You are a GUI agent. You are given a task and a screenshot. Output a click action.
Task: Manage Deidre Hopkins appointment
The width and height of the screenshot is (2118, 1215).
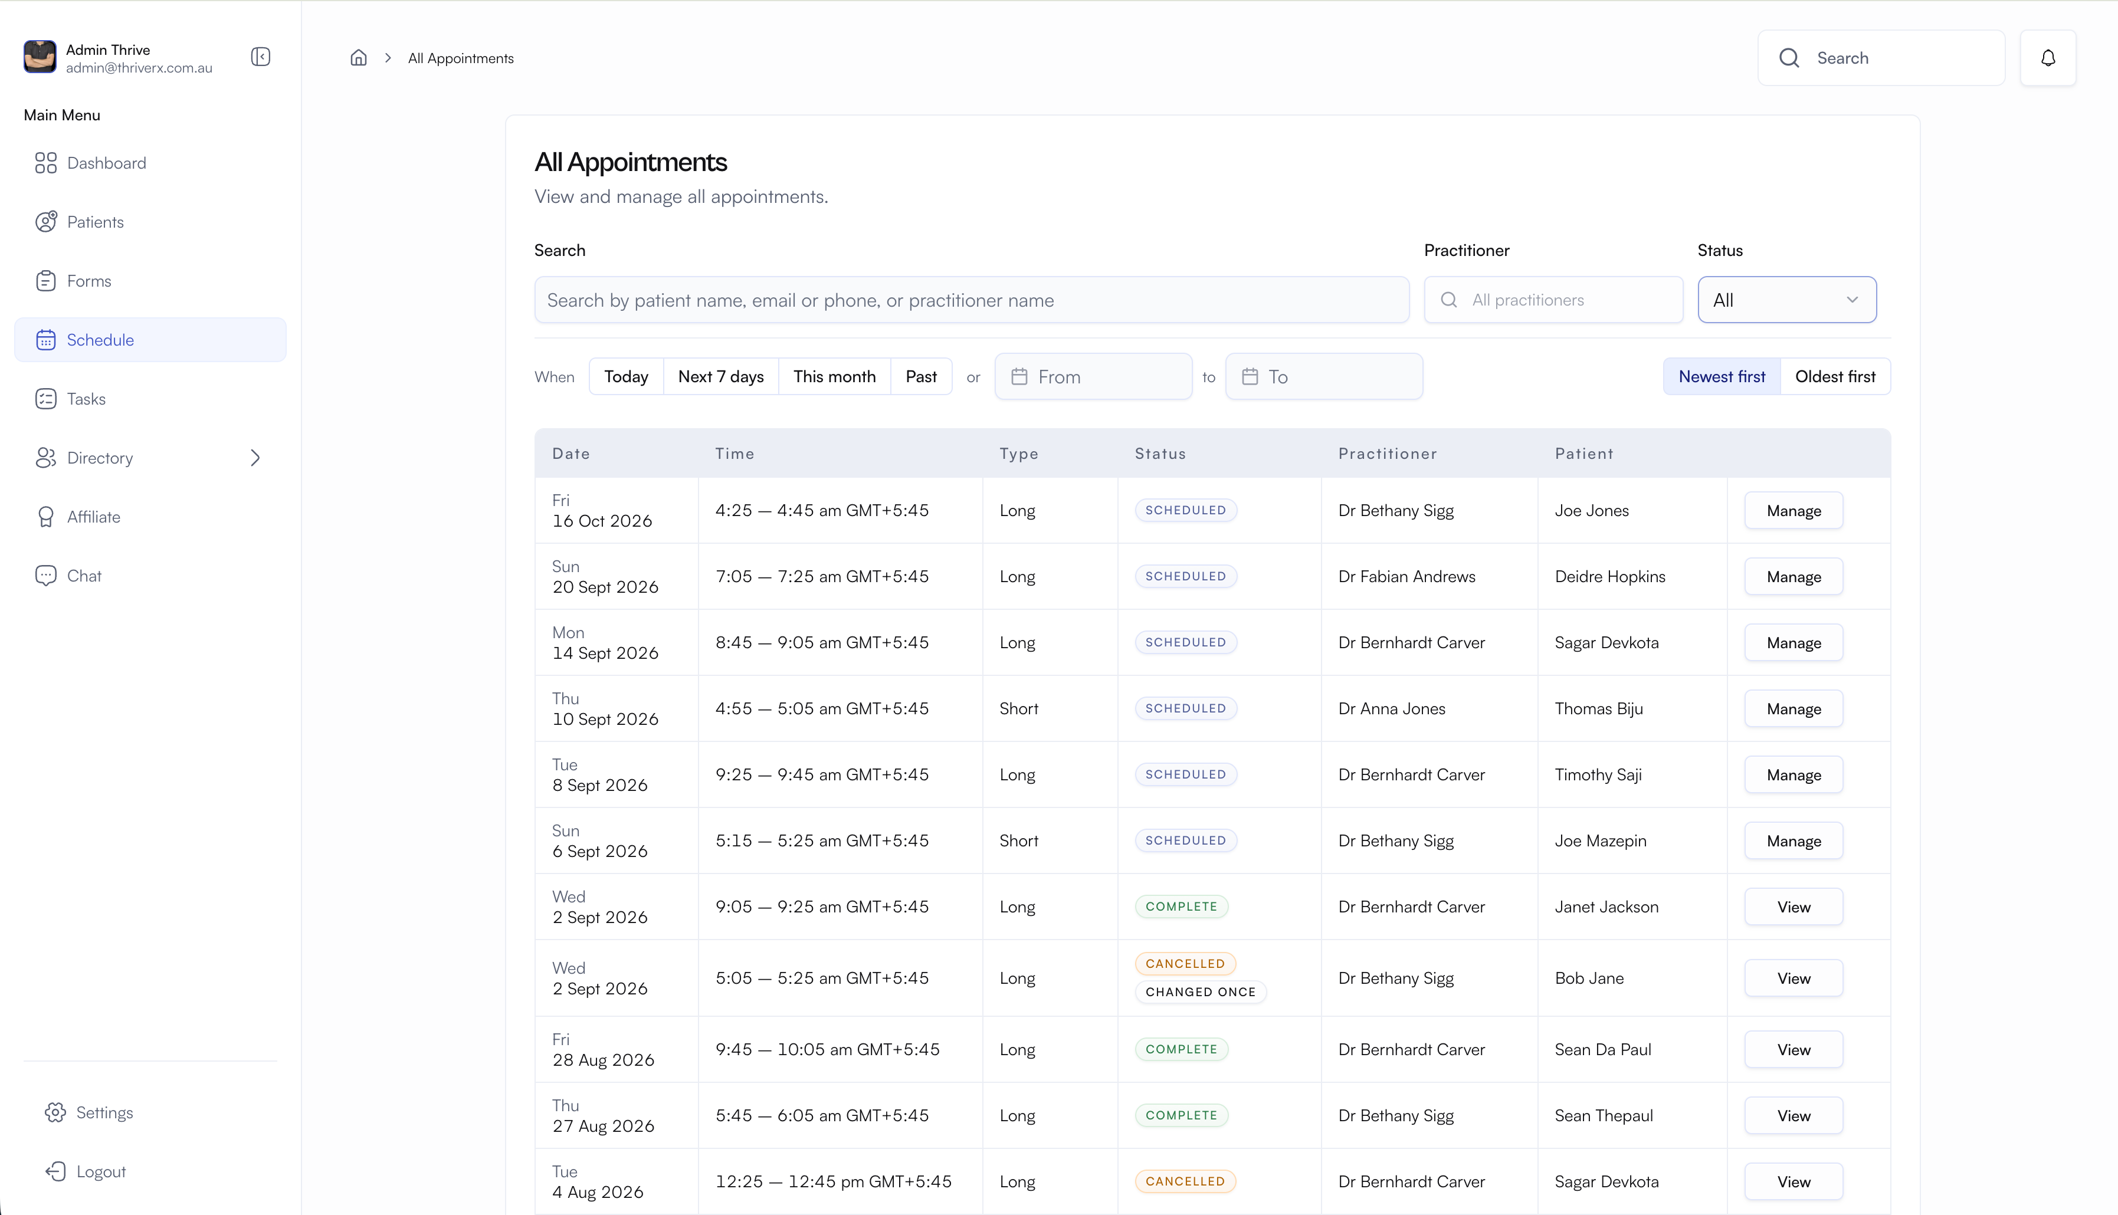tap(1794, 577)
